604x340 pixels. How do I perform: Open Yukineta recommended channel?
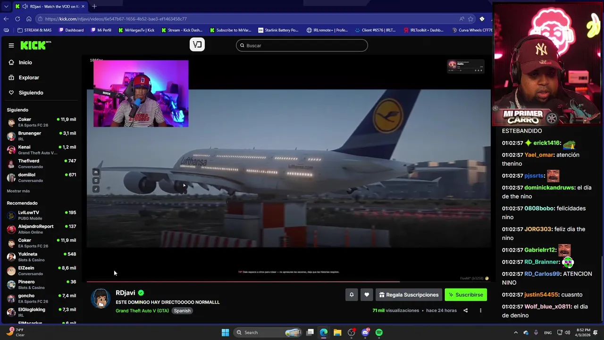point(42,257)
